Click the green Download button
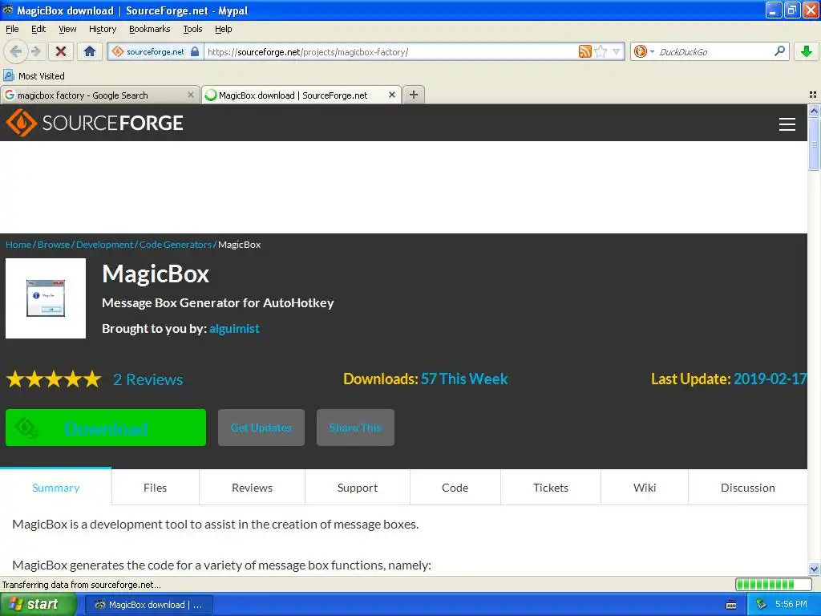821x616 pixels. tap(106, 428)
